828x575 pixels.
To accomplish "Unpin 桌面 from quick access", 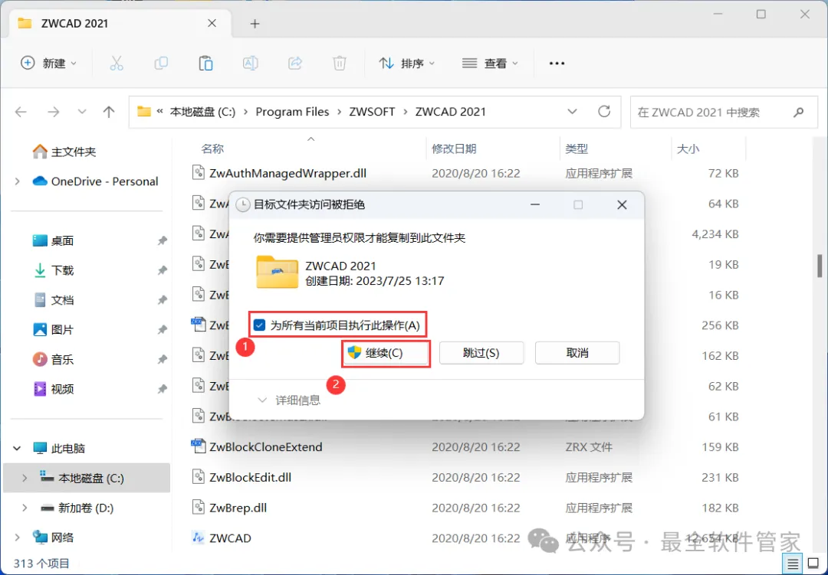I will pyautogui.click(x=162, y=240).
